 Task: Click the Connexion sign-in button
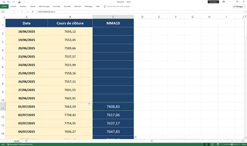pyautogui.click(x=213, y=2)
